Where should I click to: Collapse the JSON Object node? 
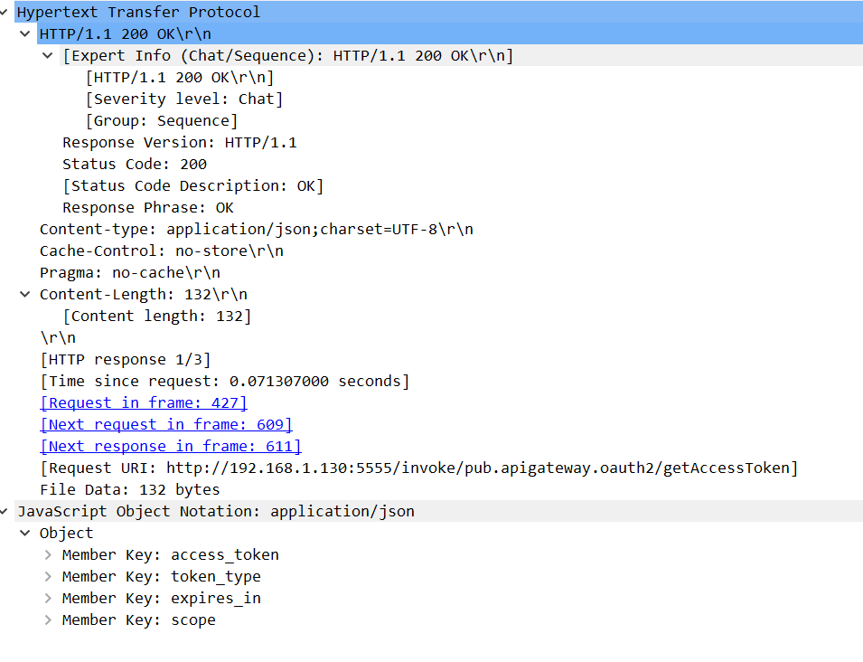tap(25, 534)
